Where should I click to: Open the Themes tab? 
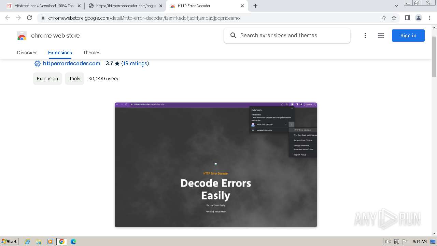[91, 53]
